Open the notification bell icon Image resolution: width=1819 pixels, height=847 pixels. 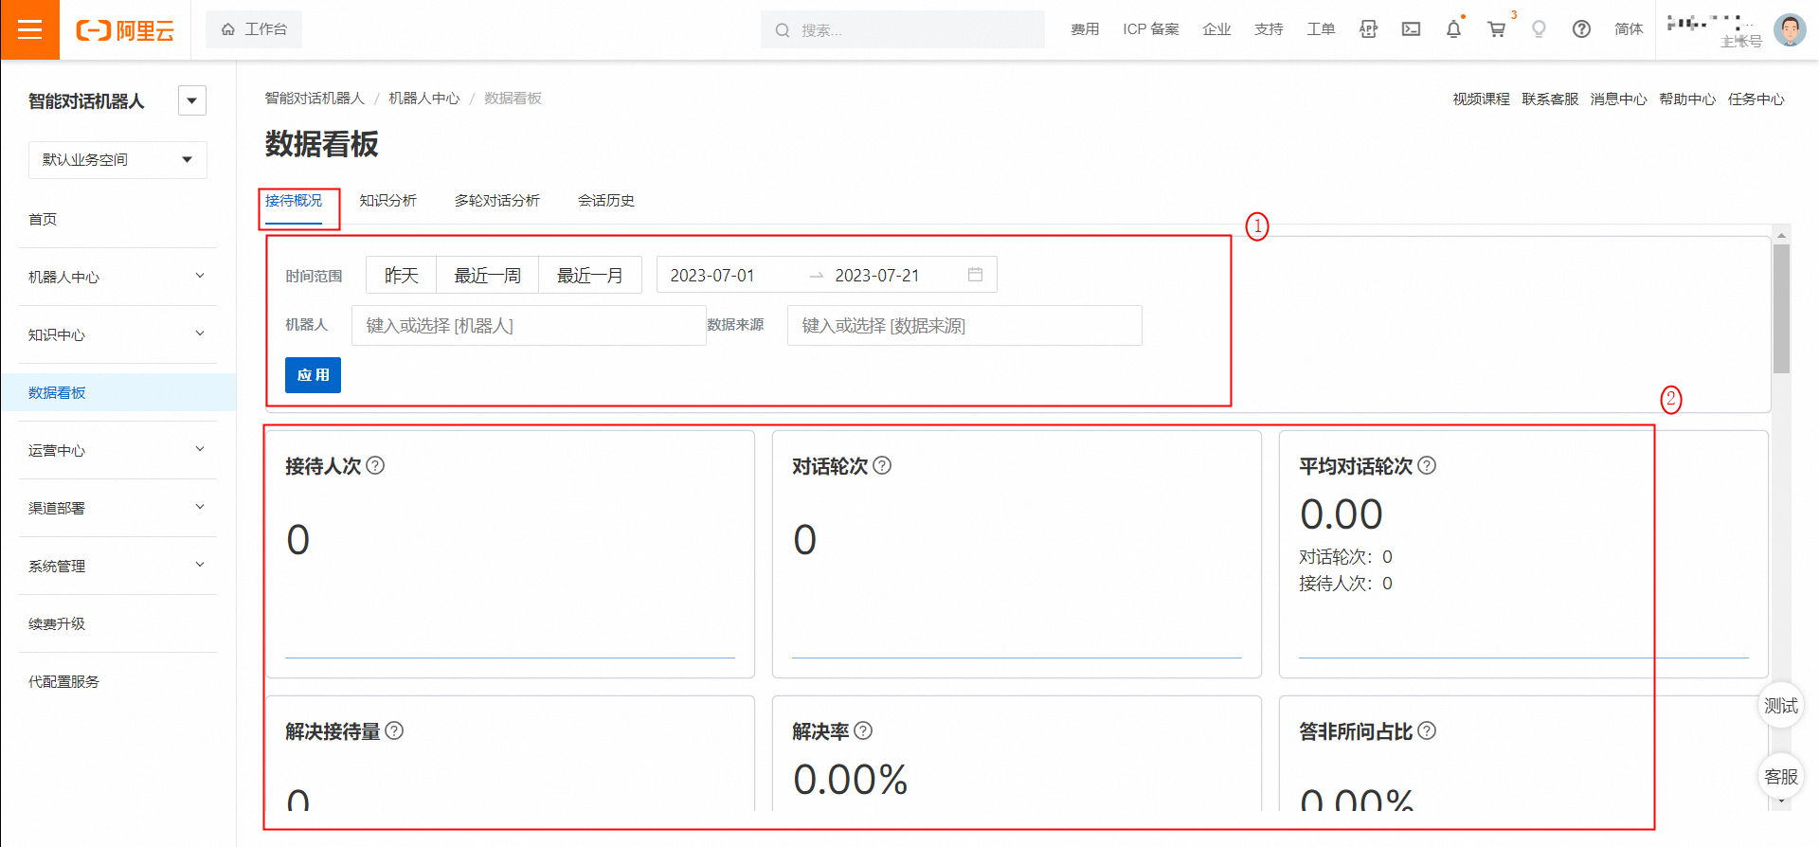pyautogui.click(x=1453, y=29)
